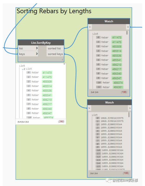Click the lacing indicator on List.SortByKey node

click(62, 60)
